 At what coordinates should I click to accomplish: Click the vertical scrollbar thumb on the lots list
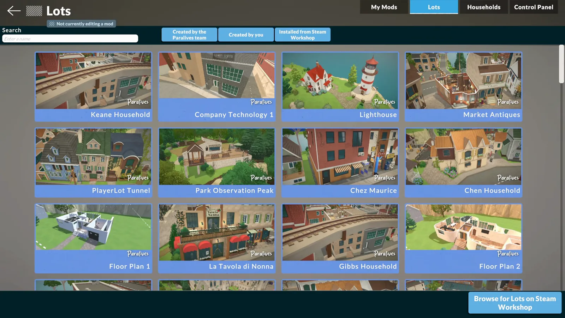561,64
